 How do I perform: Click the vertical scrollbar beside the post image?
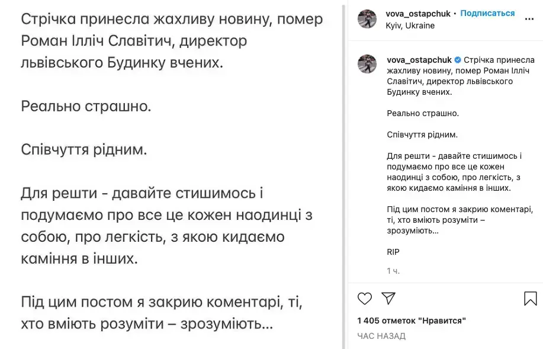tap(343, 178)
